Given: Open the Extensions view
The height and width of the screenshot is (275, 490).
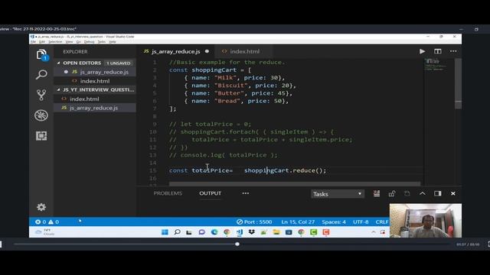Looking at the screenshot, I should click(41, 136).
